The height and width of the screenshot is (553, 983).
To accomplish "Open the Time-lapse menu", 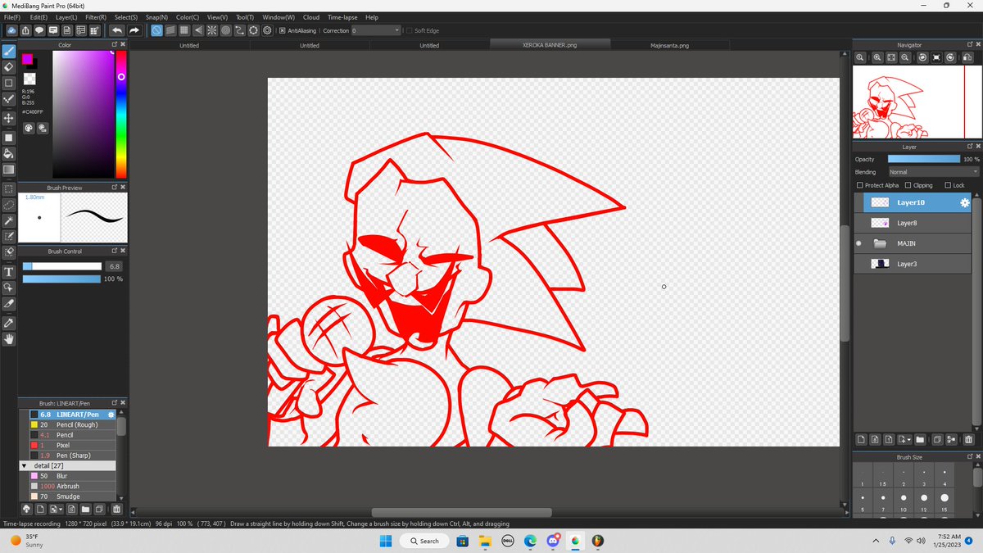I will click(x=342, y=17).
